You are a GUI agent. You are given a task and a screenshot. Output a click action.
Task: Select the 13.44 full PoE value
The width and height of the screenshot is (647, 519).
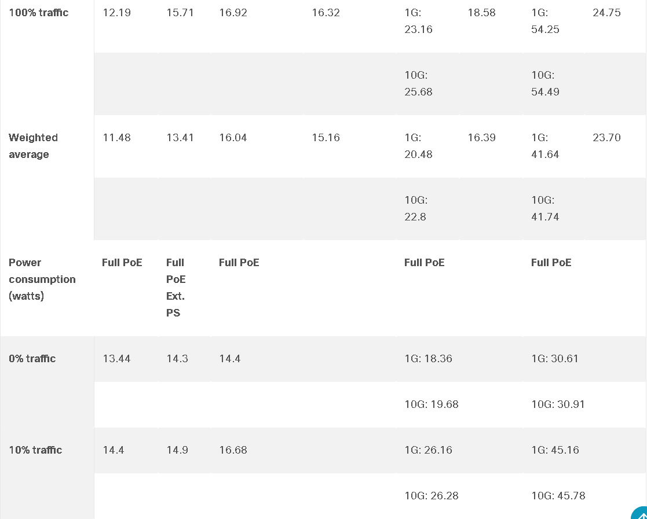click(116, 358)
